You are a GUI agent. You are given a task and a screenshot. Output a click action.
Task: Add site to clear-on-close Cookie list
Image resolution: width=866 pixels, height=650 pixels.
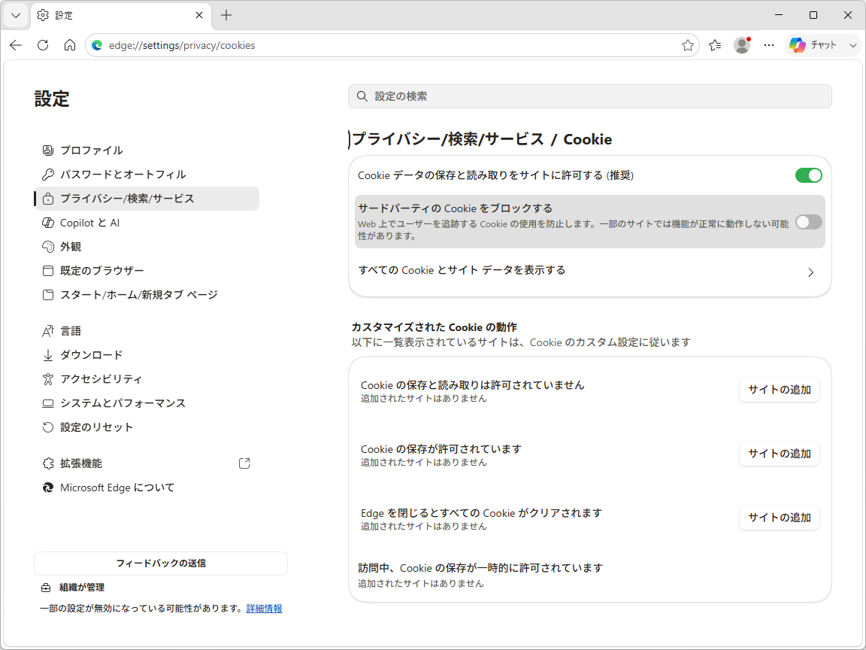780,518
